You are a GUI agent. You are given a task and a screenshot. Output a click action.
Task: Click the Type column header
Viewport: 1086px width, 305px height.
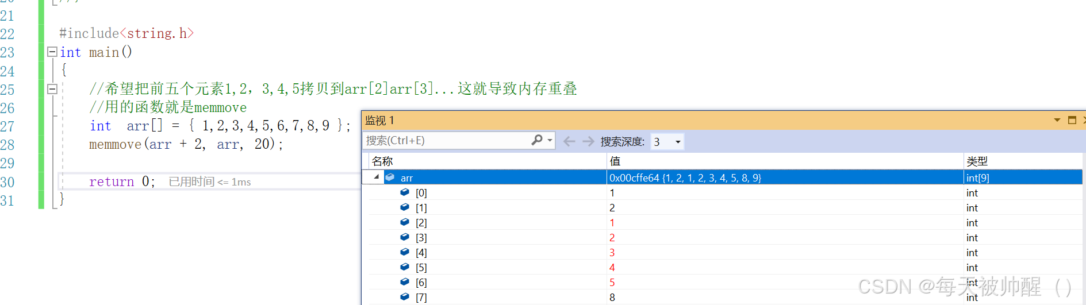click(977, 161)
